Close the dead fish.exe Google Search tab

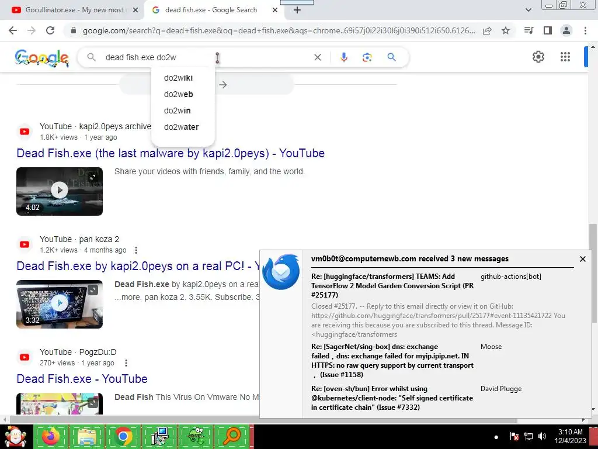pyautogui.click(x=275, y=11)
